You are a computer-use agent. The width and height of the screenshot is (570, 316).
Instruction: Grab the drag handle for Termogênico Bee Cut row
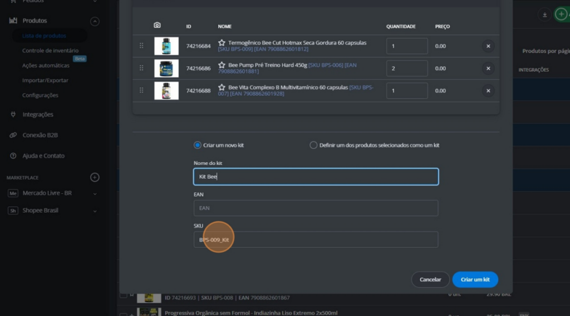point(141,46)
